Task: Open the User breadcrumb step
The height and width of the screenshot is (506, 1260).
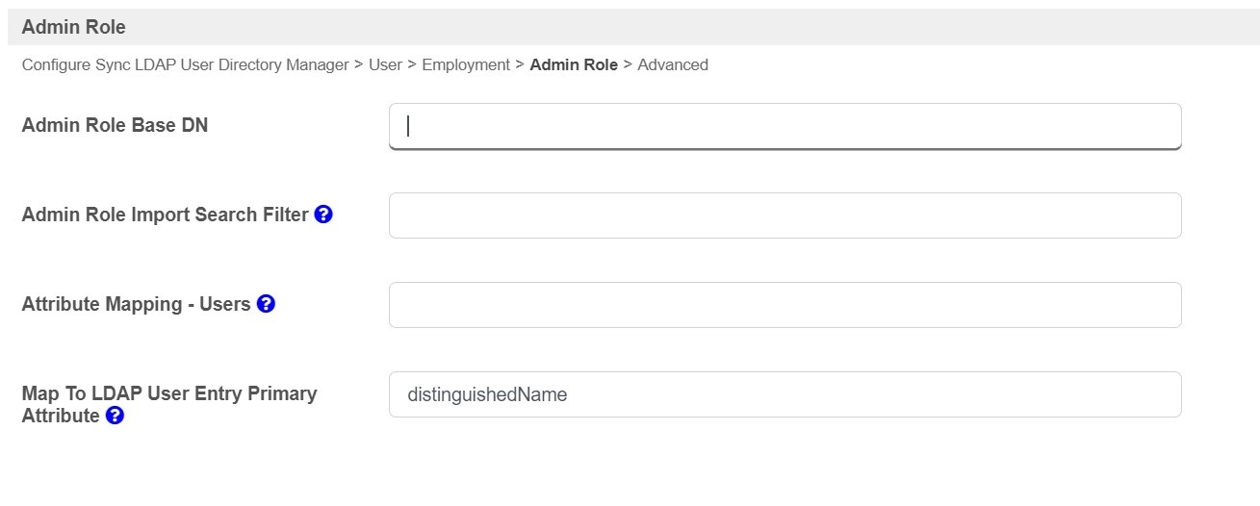Action: (x=385, y=65)
